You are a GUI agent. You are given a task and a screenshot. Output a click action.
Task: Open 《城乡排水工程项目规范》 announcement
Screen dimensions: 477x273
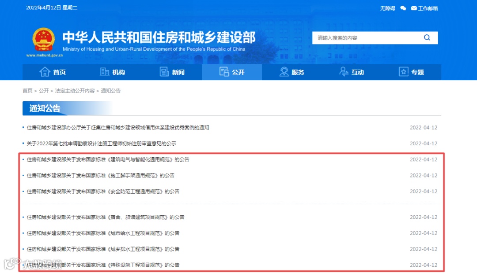[x=103, y=249]
